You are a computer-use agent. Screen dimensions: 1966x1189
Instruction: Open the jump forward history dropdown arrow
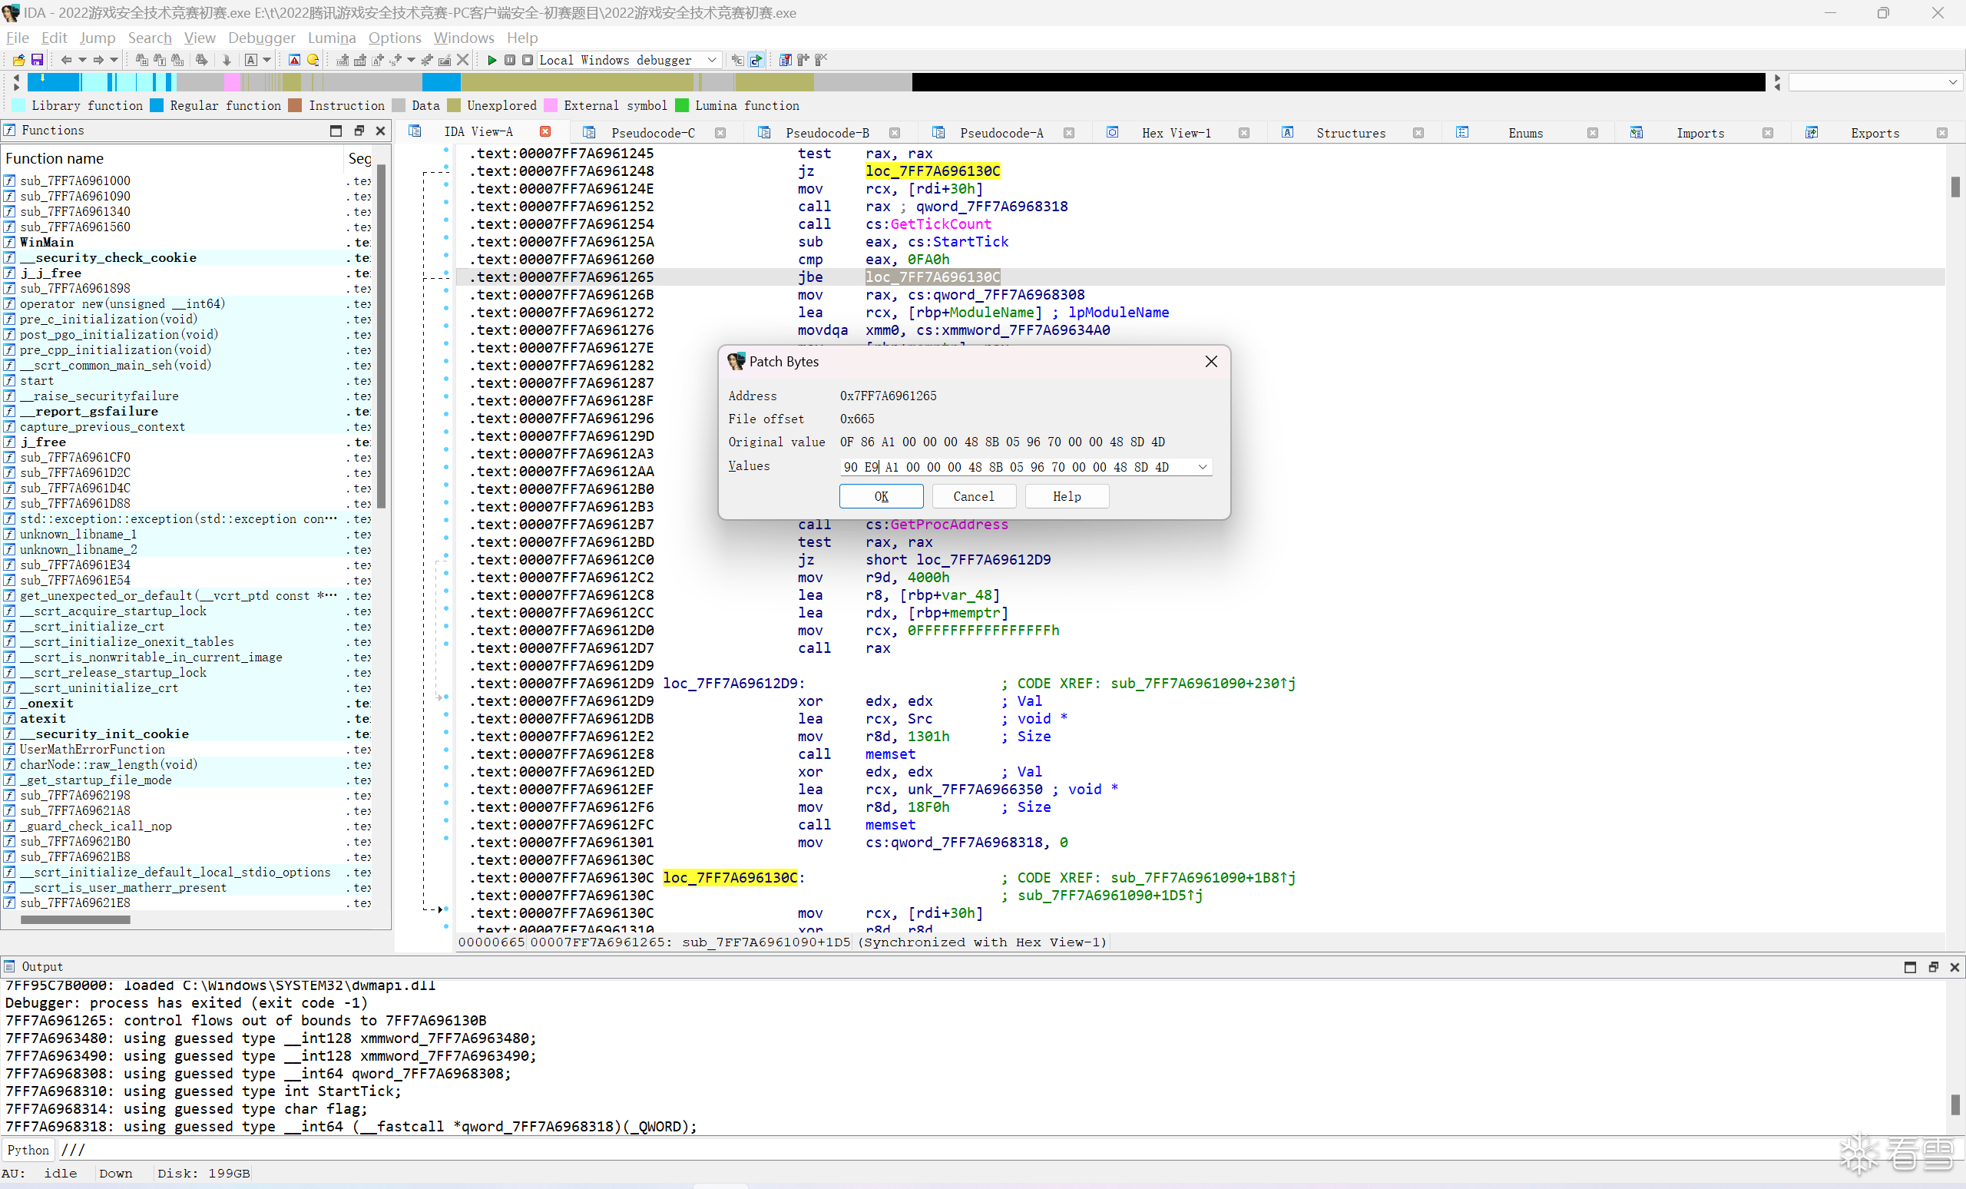114,60
